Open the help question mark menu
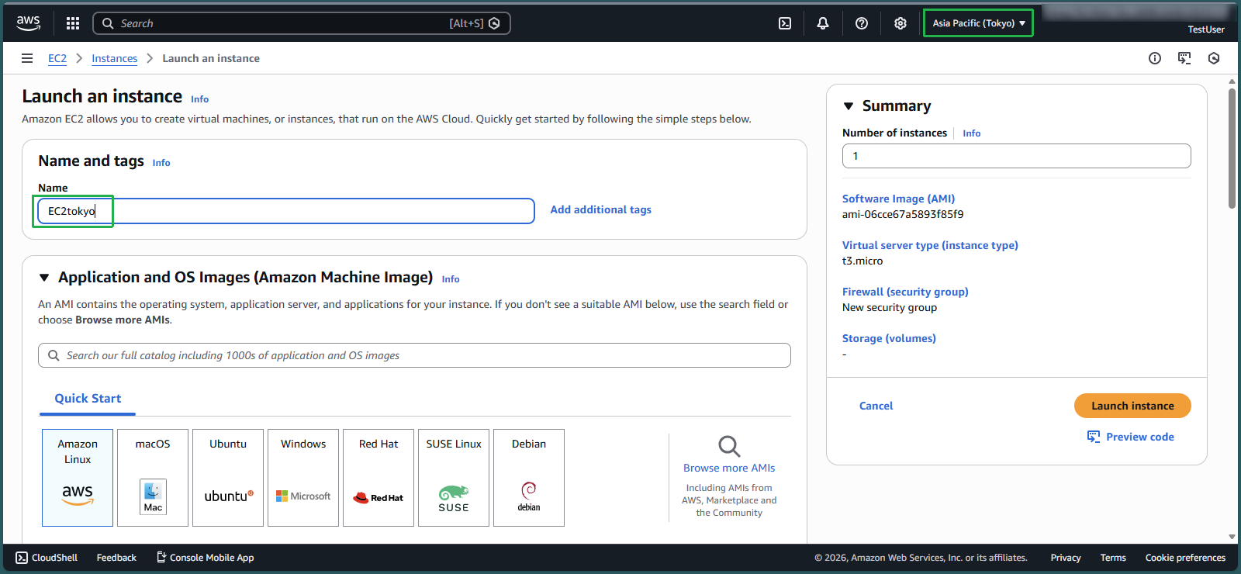Screen dimensions: 1241x574 [862, 23]
